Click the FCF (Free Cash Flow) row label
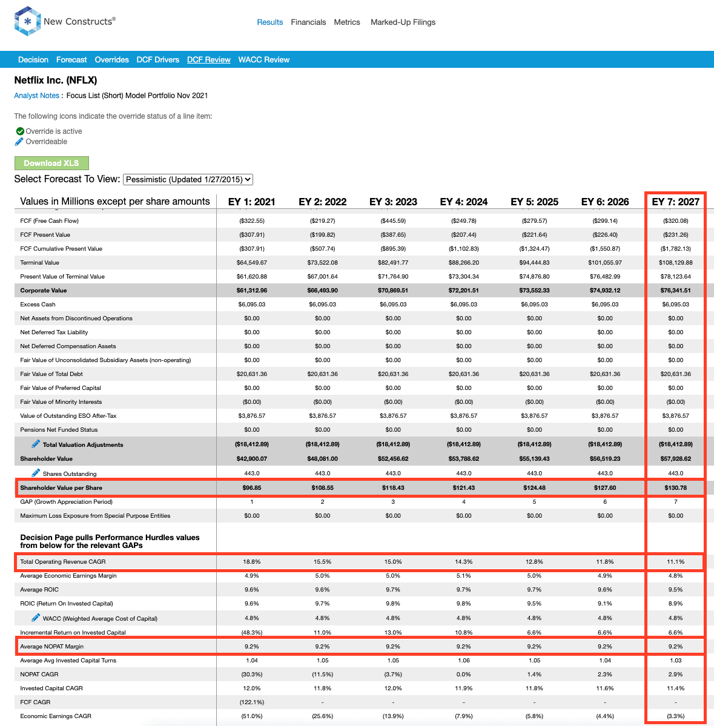714x726 pixels. [x=50, y=221]
